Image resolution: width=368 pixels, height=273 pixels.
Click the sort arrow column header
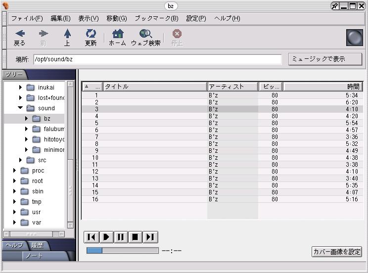pos(92,87)
